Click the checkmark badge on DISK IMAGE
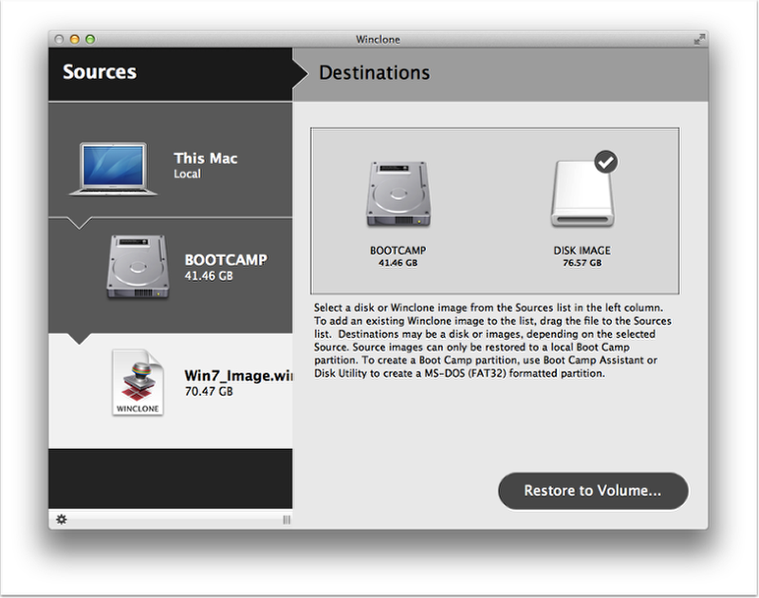Image resolution: width=759 pixels, height=598 pixels. point(605,161)
